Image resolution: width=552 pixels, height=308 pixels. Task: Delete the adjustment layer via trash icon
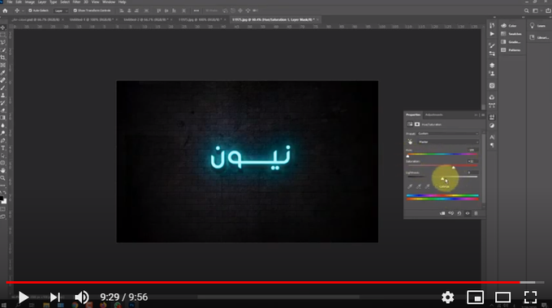[476, 213]
